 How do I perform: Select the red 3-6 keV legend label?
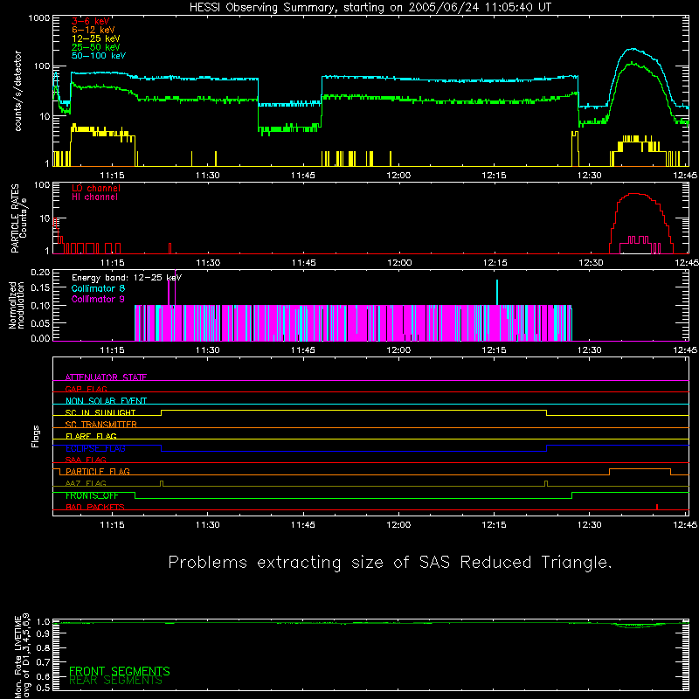(91, 21)
